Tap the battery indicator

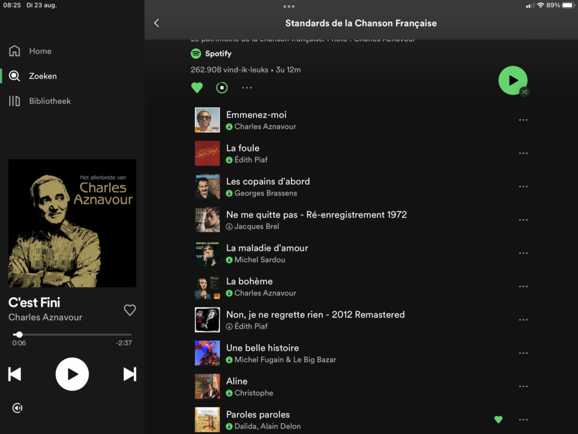click(x=568, y=5)
